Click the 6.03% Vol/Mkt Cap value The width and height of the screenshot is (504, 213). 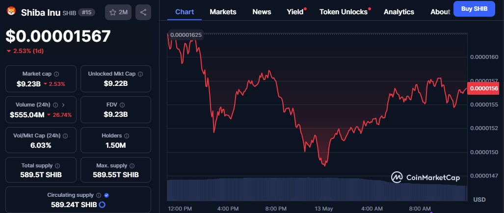(x=41, y=145)
